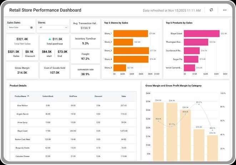This screenshot has width=236, height=165.
Task: Click the 83.2 % line data point
Action: pos(199,104)
